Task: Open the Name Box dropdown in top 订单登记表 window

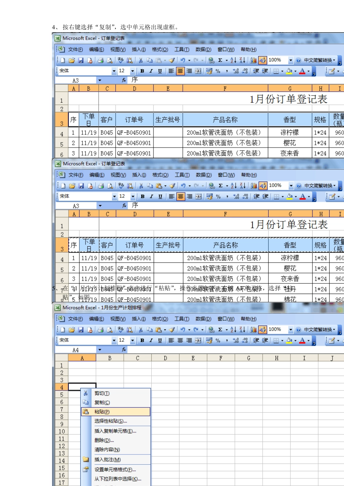Action: click(x=100, y=80)
